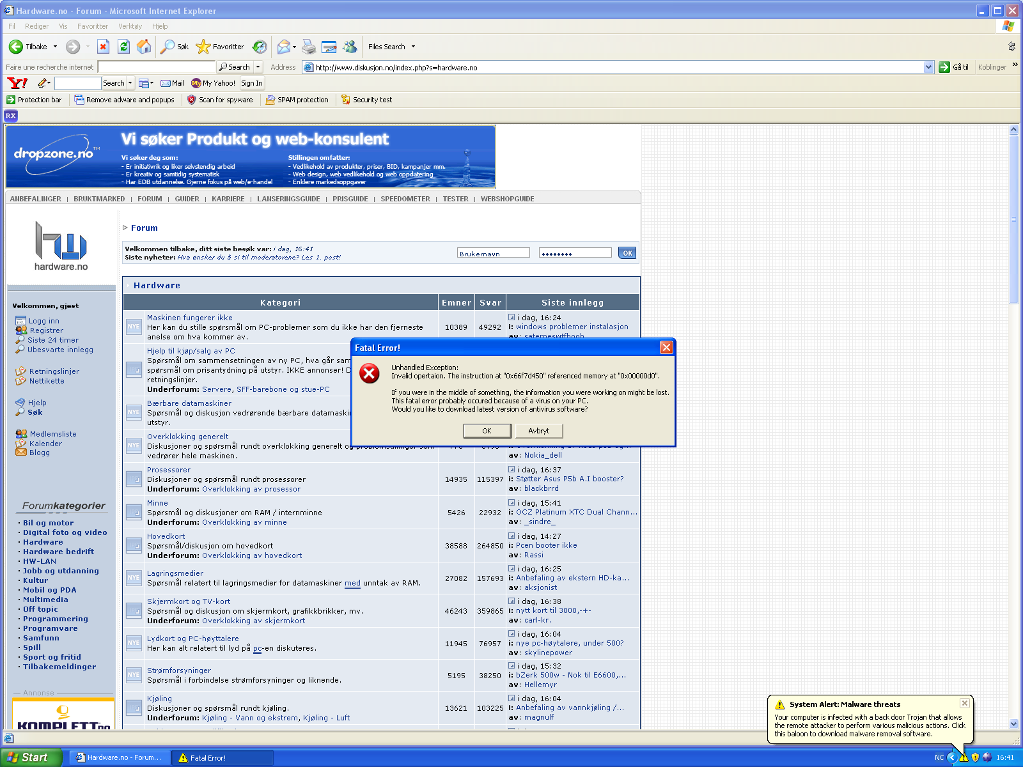Screen dimensions: 1023x767
Task: Open the Favoritter star button
Action: point(220,47)
